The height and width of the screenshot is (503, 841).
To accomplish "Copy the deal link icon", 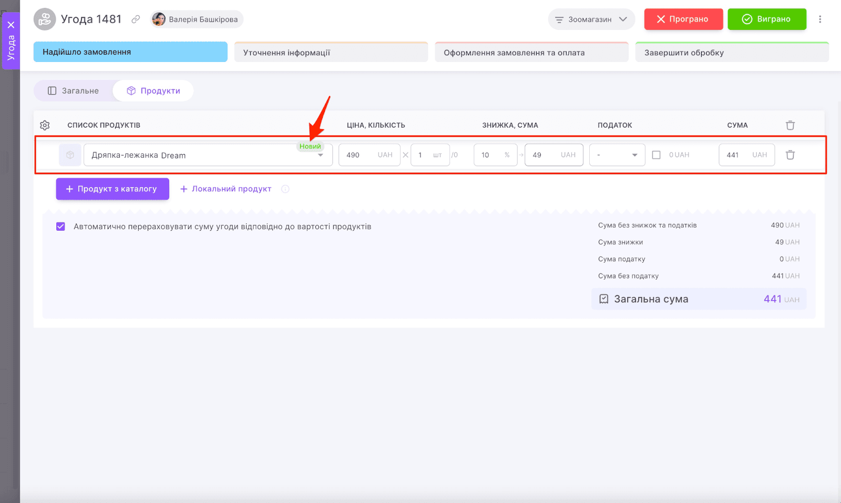I will pos(136,19).
